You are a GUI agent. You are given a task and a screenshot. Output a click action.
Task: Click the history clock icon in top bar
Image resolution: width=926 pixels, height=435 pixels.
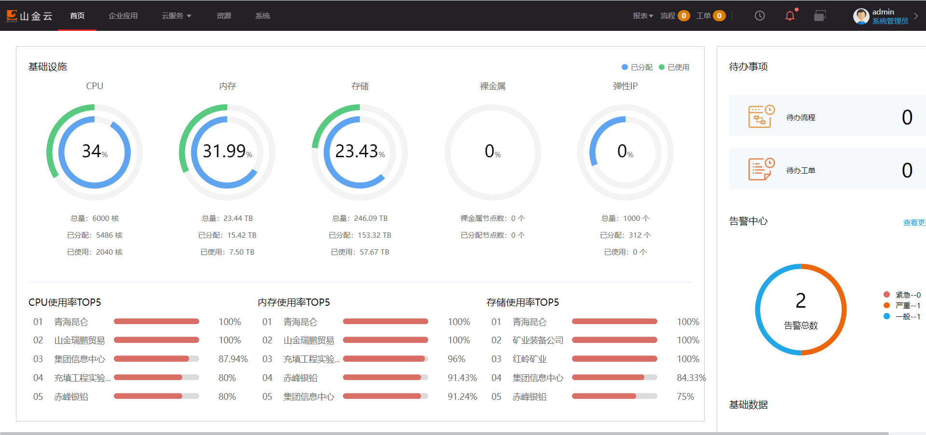[x=760, y=15]
